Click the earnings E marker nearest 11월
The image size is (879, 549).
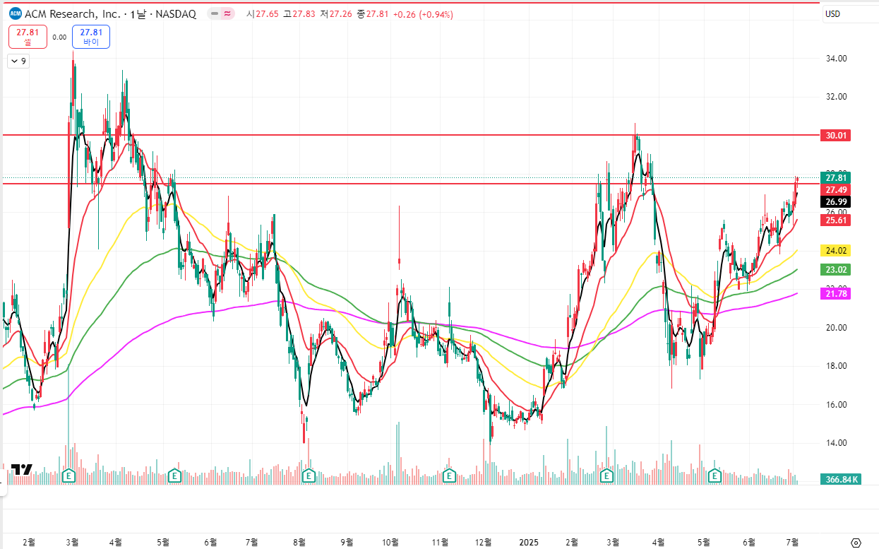(448, 476)
